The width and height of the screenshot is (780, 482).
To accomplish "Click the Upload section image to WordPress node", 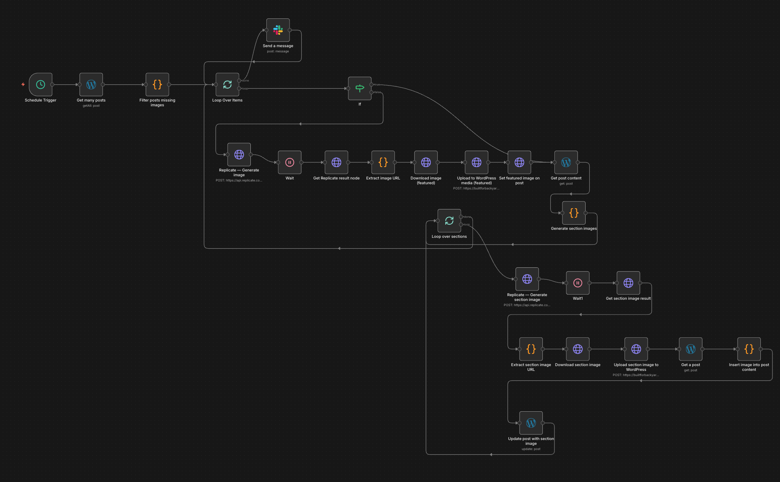I will [x=636, y=349].
